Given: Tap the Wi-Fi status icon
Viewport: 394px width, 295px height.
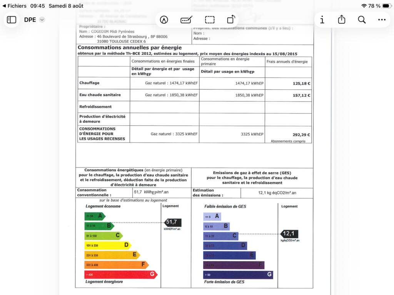Looking at the screenshot, I should pyautogui.click(x=364, y=6).
